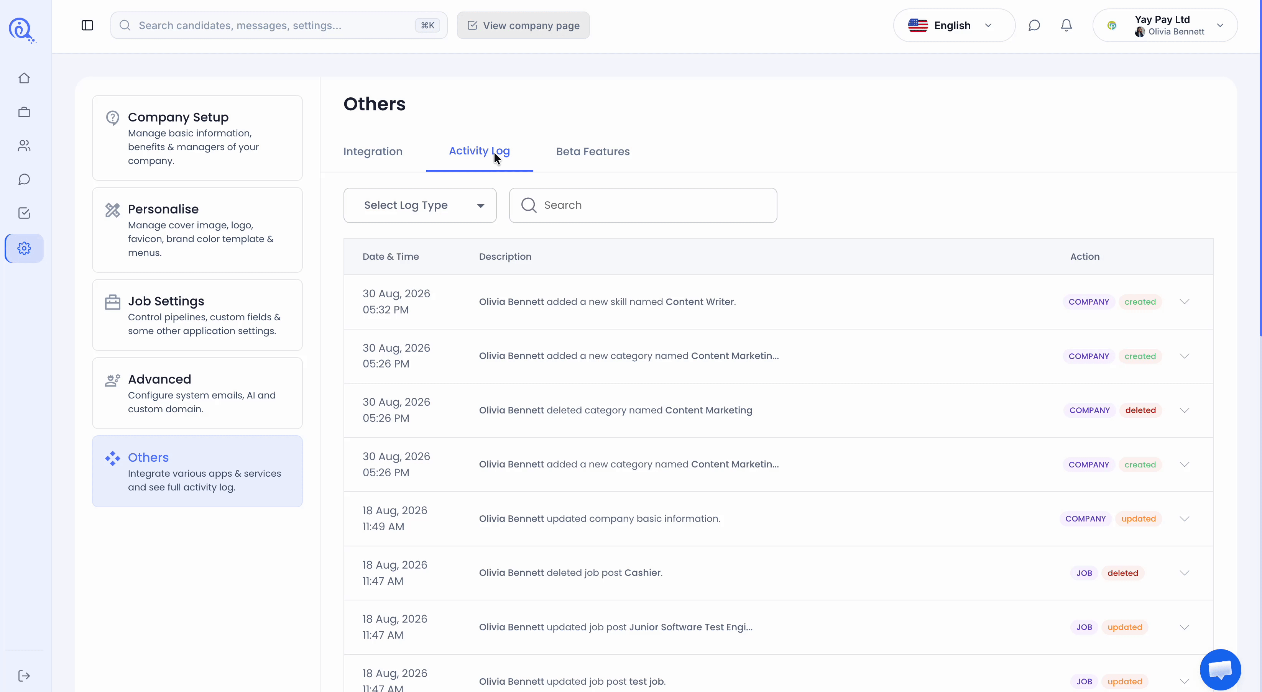Click the deleted tag on Content Marketing row

(x=1140, y=410)
